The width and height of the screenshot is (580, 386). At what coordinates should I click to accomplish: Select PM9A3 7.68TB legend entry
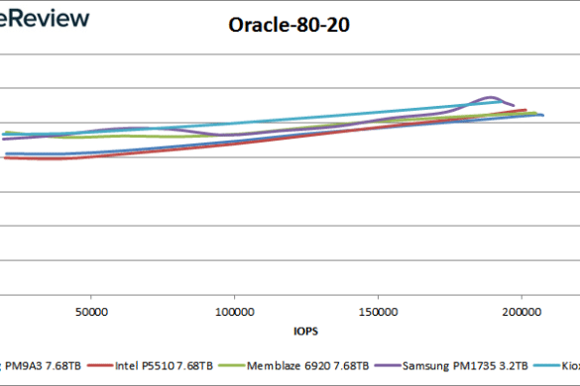tap(41, 365)
